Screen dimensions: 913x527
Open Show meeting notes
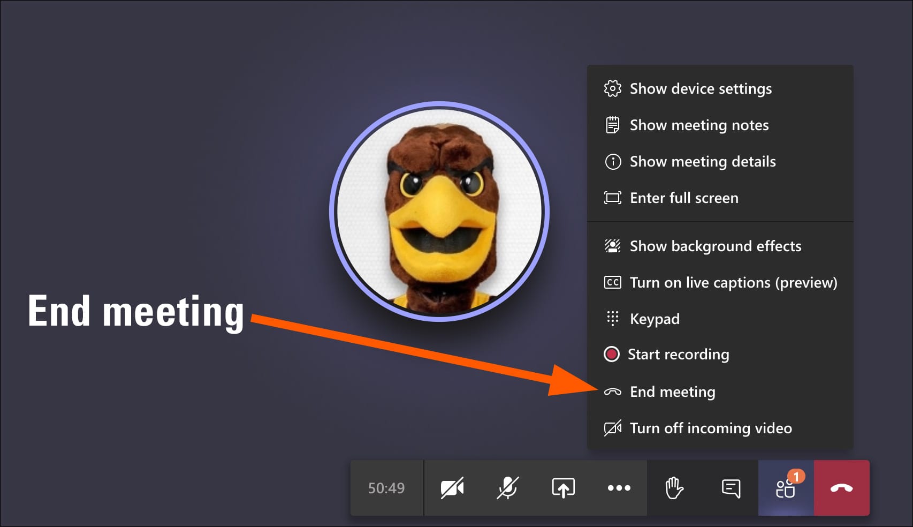(698, 125)
